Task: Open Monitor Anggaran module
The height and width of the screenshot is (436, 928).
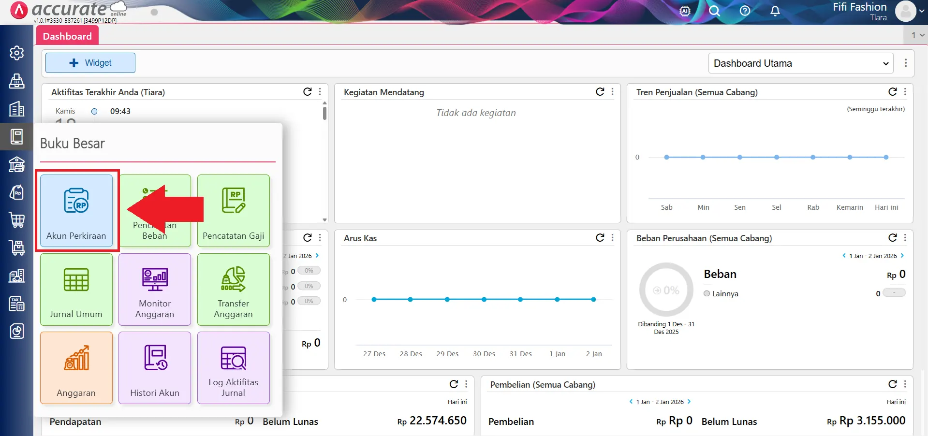Action: coord(155,289)
